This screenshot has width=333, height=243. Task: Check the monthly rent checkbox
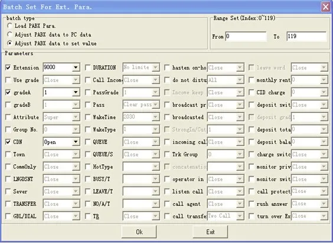pyautogui.click(x=252, y=80)
